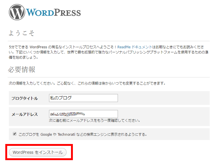The height and width of the screenshot is (162, 218).
Task: Click the line starting 次の情報を入力してください
Action: pos(87,83)
